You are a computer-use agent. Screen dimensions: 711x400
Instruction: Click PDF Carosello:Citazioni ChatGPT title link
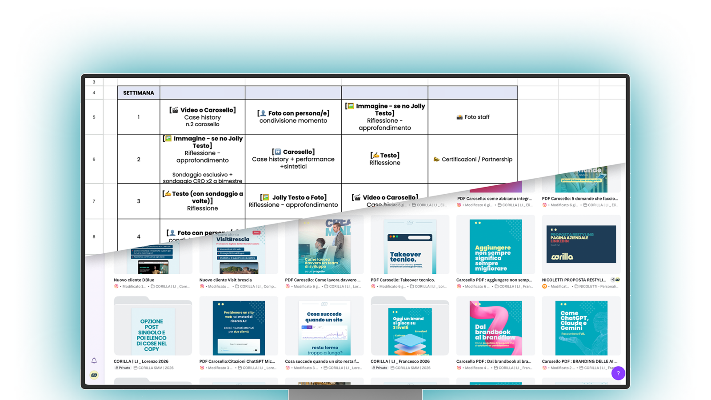pos(237,361)
